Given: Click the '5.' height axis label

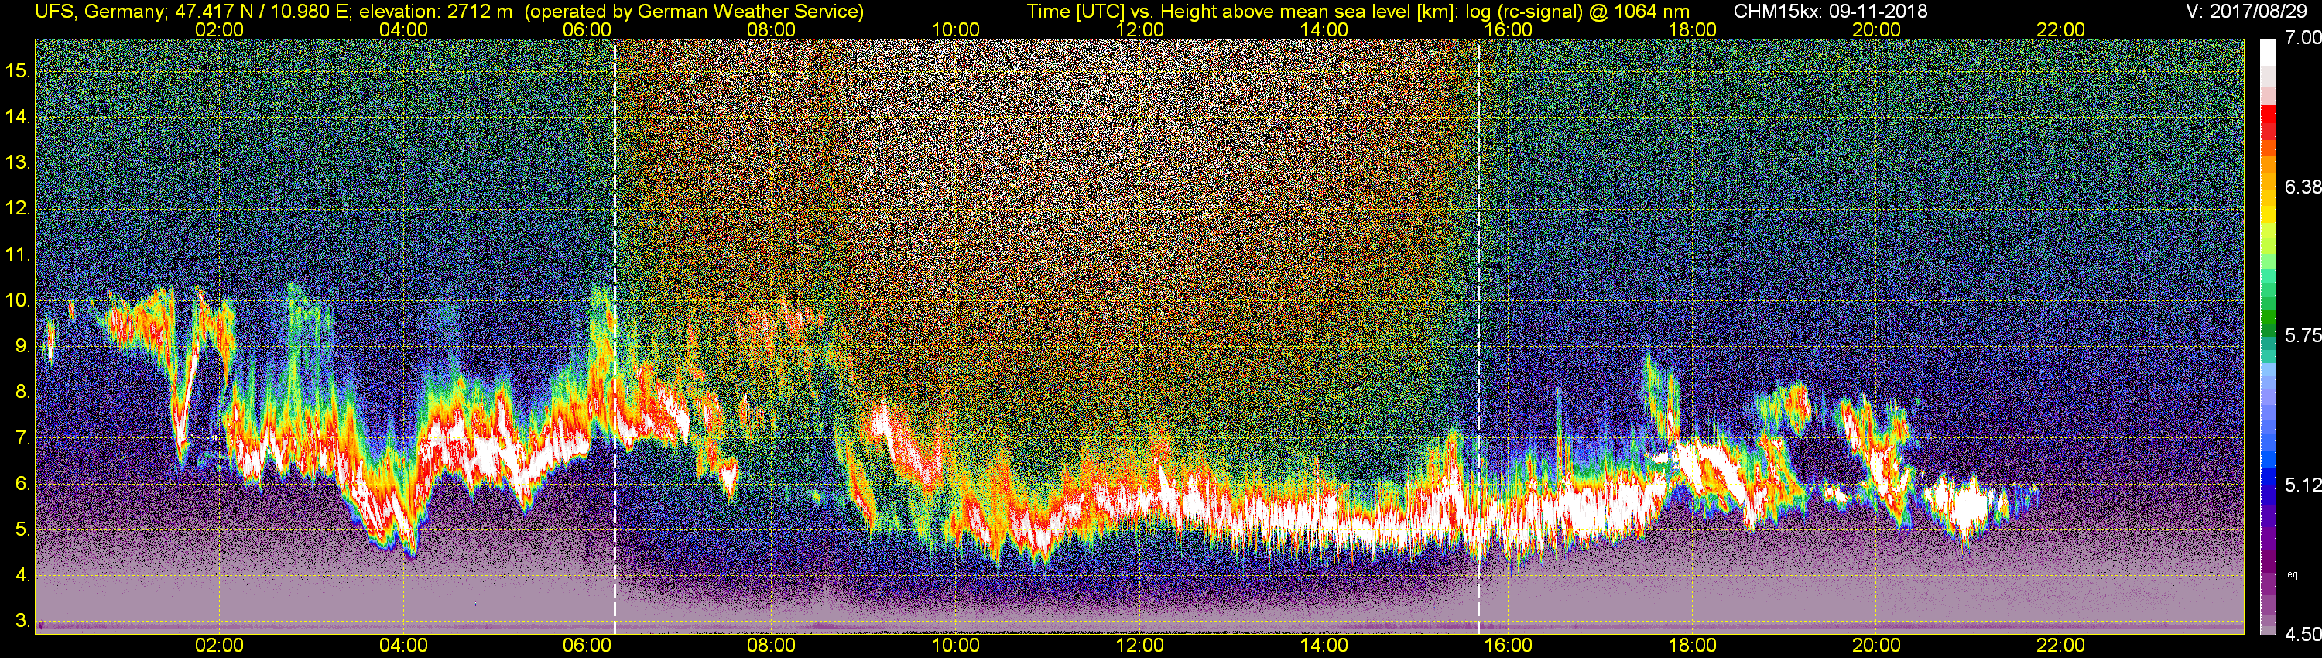Looking at the screenshot, I should [x=23, y=530].
